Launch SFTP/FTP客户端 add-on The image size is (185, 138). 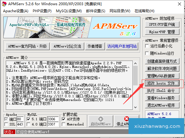pyautogui.click(x=162, y=24)
